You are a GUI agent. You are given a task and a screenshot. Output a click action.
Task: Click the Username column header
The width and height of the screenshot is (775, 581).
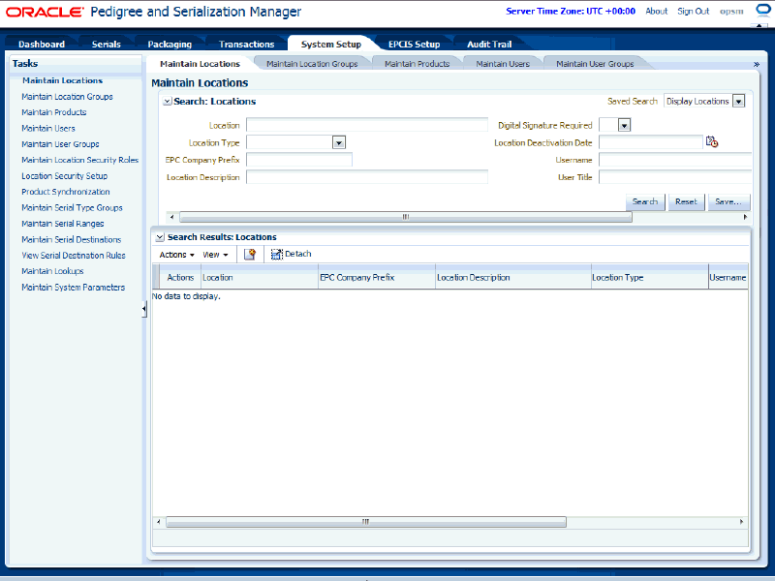point(728,278)
